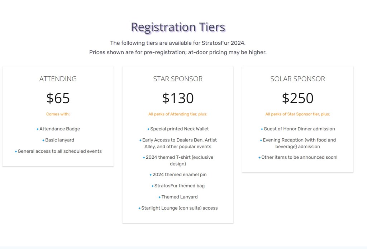Click the bullet icon beside Attendance Badge

pos(37,129)
